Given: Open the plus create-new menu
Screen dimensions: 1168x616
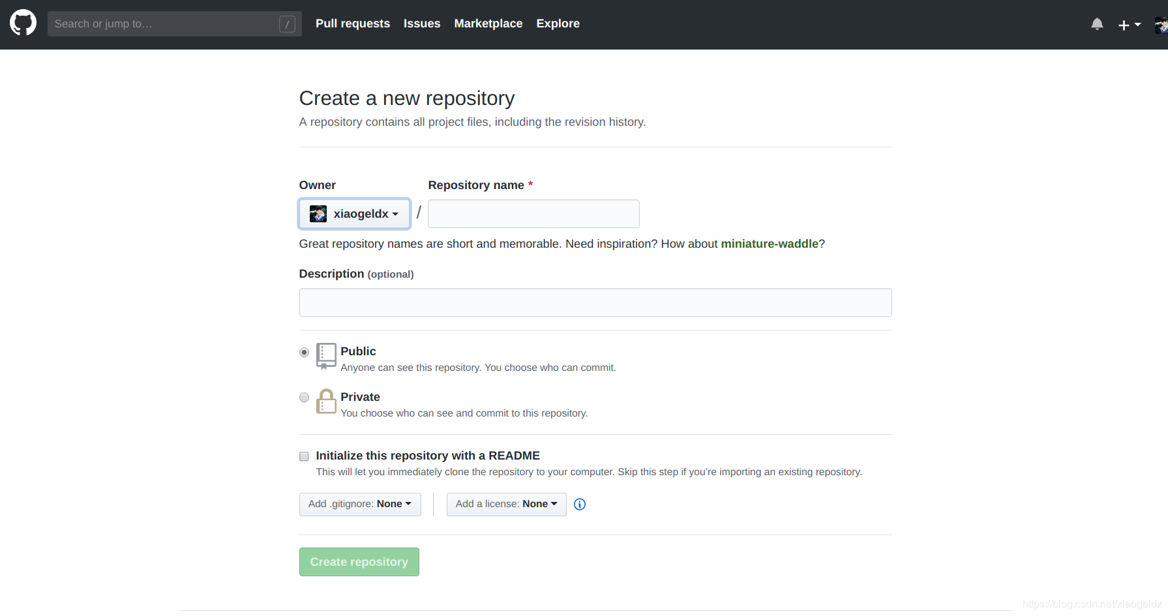Looking at the screenshot, I should pos(1130,25).
